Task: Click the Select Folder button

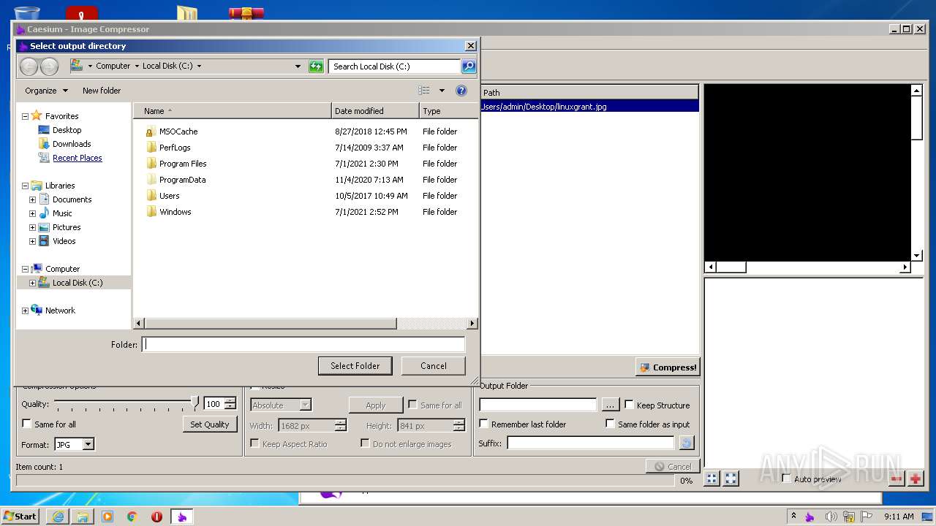Action: (x=355, y=366)
